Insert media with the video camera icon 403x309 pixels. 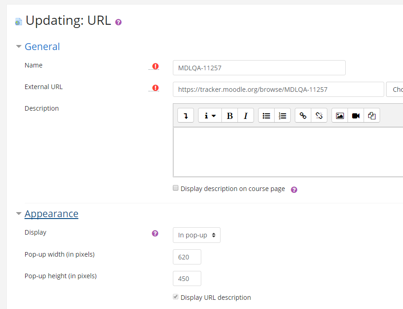pyautogui.click(x=356, y=116)
